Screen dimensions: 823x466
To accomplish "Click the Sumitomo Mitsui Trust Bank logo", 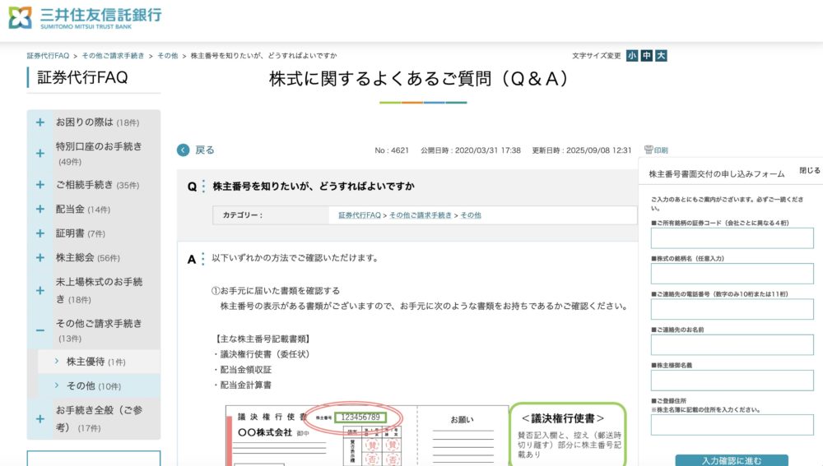I will coord(85,17).
